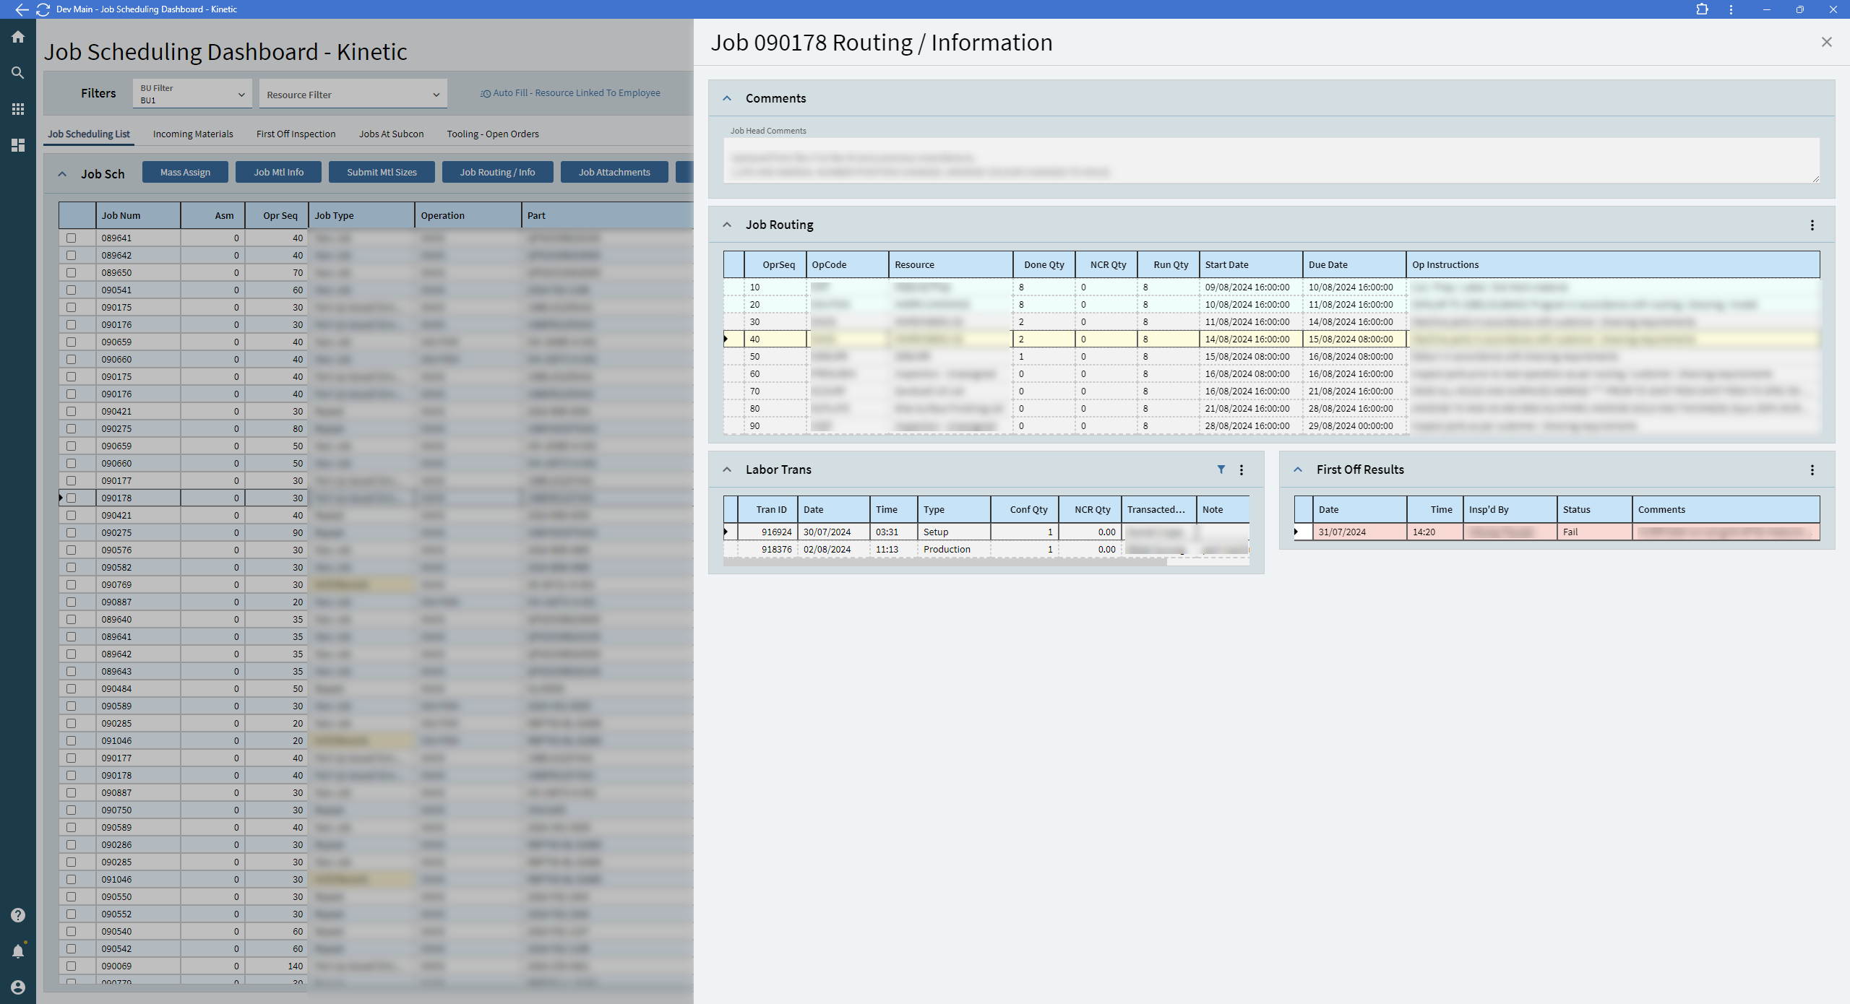Click the Due Date header in Job Routing

tap(1354, 264)
